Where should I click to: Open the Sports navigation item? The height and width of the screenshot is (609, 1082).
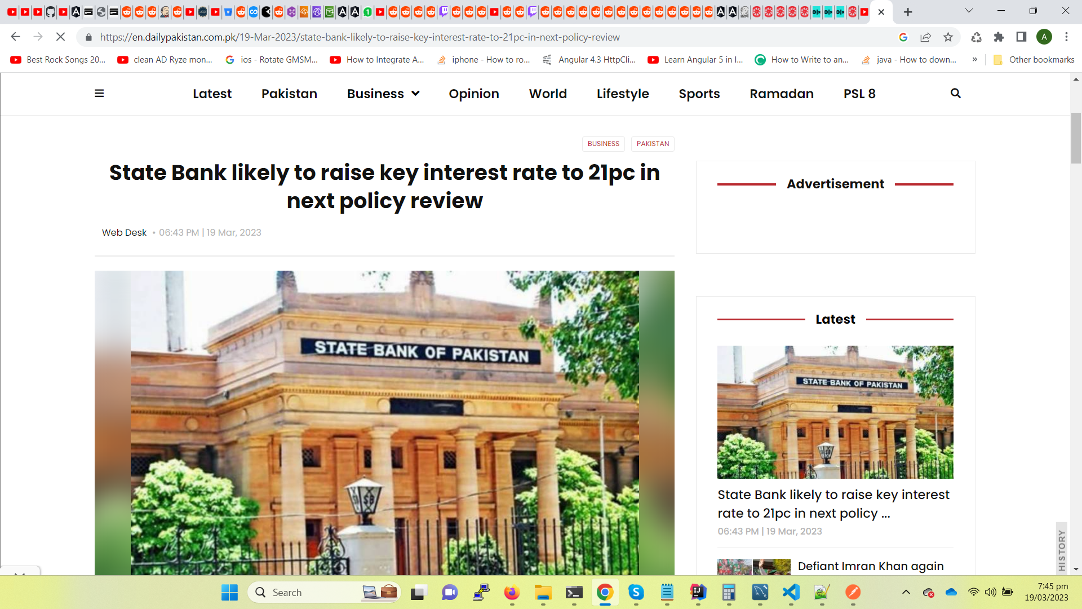pyautogui.click(x=699, y=94)
